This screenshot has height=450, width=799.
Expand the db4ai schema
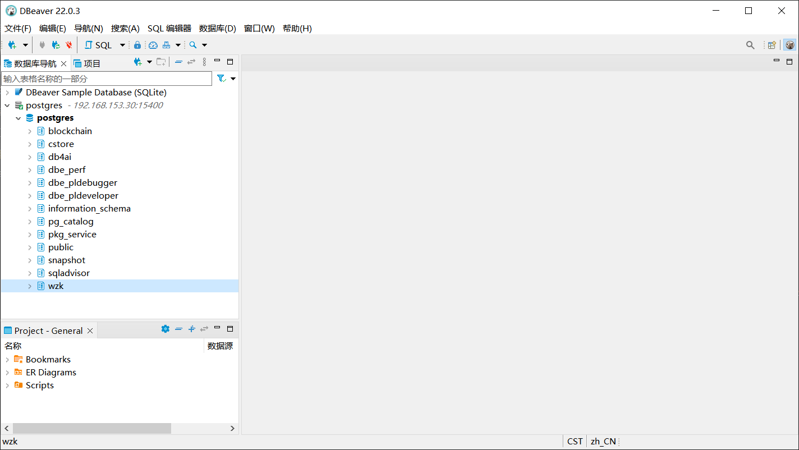pos(30,157)
